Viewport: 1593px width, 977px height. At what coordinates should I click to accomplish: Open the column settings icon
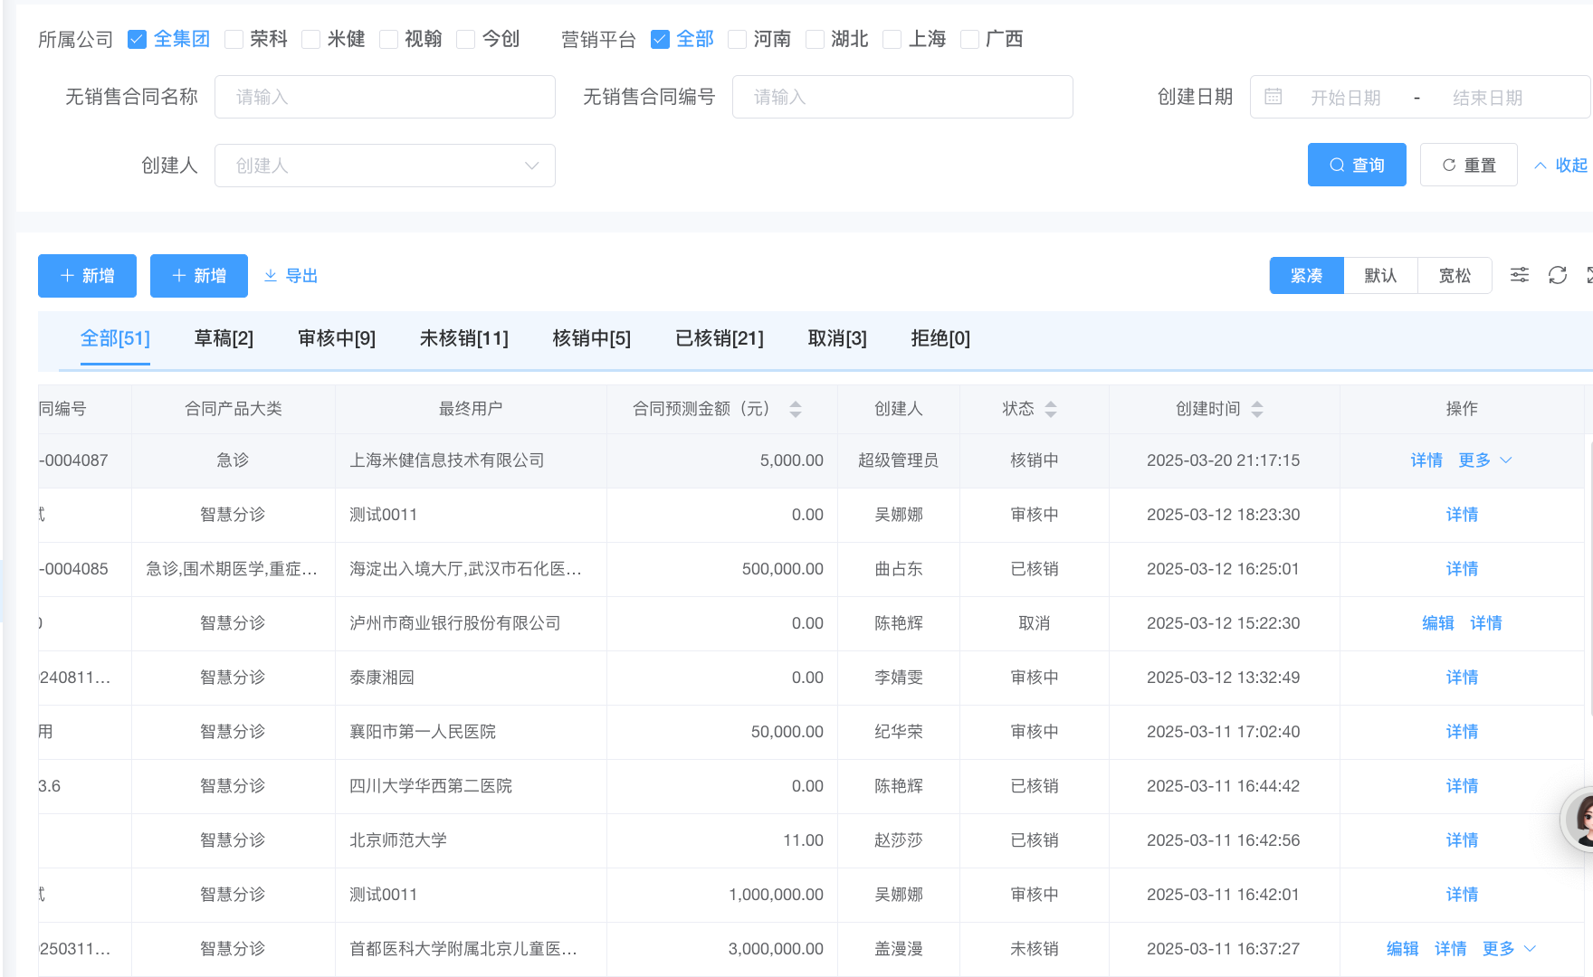[1520, 275]
